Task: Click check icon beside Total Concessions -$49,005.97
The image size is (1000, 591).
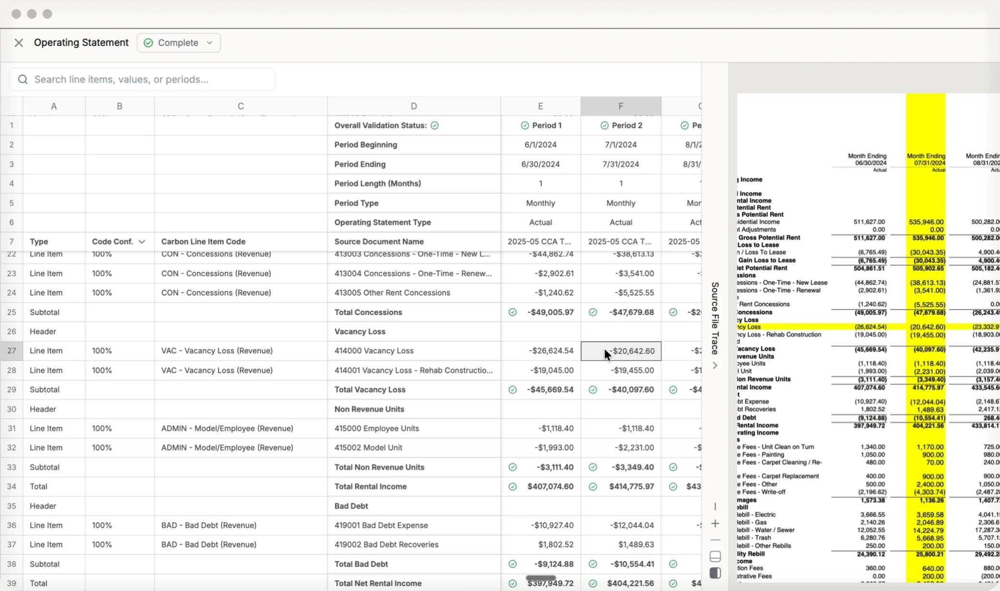Action: [512, 312]
